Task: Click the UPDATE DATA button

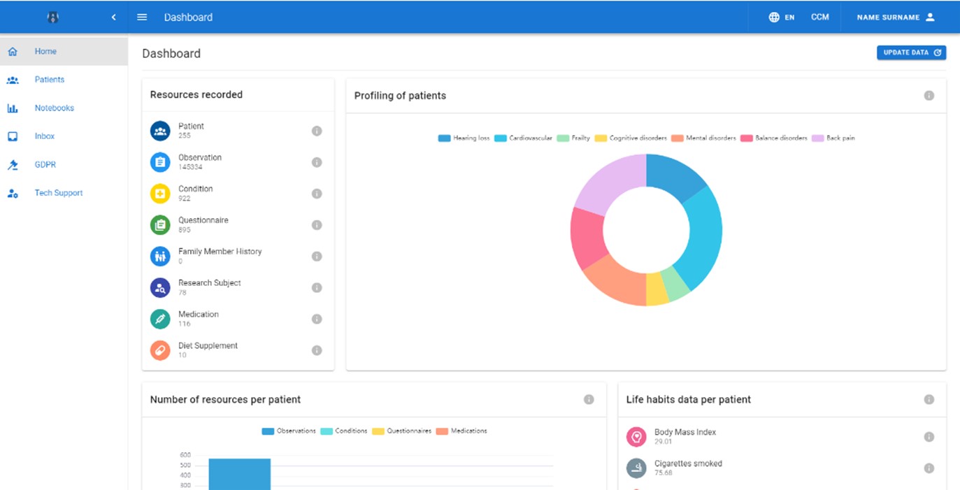Action: [911, 52]
